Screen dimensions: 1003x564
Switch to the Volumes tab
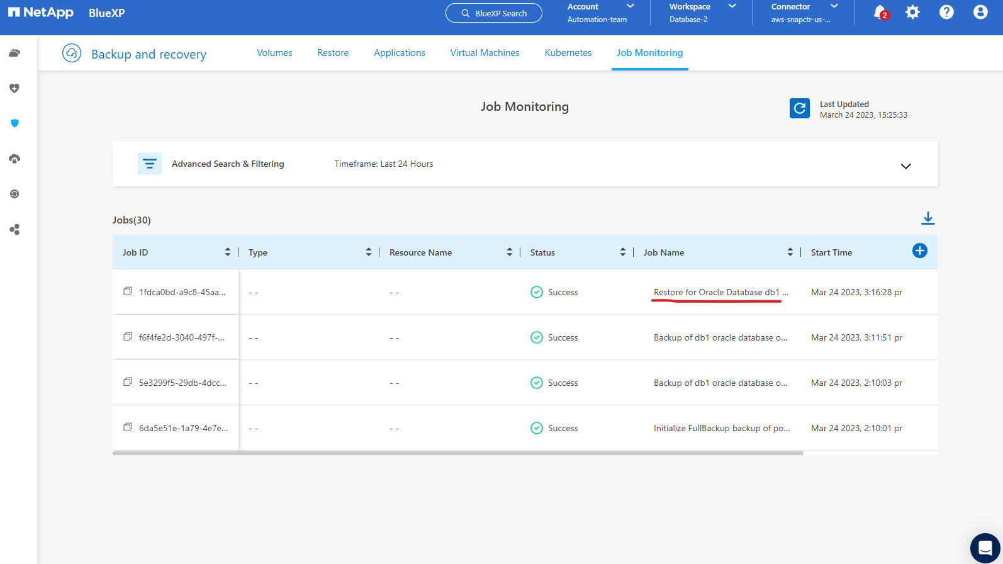pos(274,53)
